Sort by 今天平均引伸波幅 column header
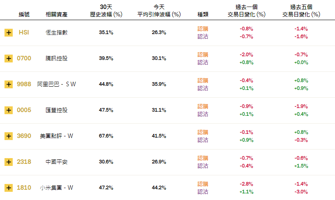This screenshot has height=200, width=335. click(159, 11)
